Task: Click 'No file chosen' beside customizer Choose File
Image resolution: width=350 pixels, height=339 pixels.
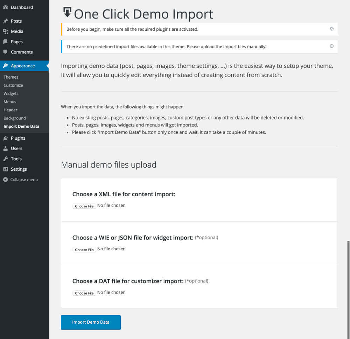Action: [x=111, y=293]
